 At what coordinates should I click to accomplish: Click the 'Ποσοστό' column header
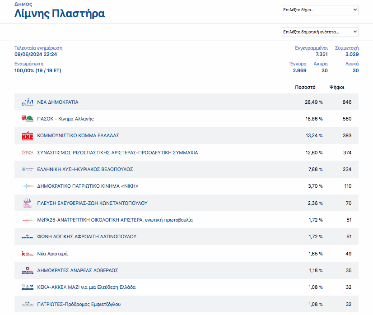click(305, 87)
